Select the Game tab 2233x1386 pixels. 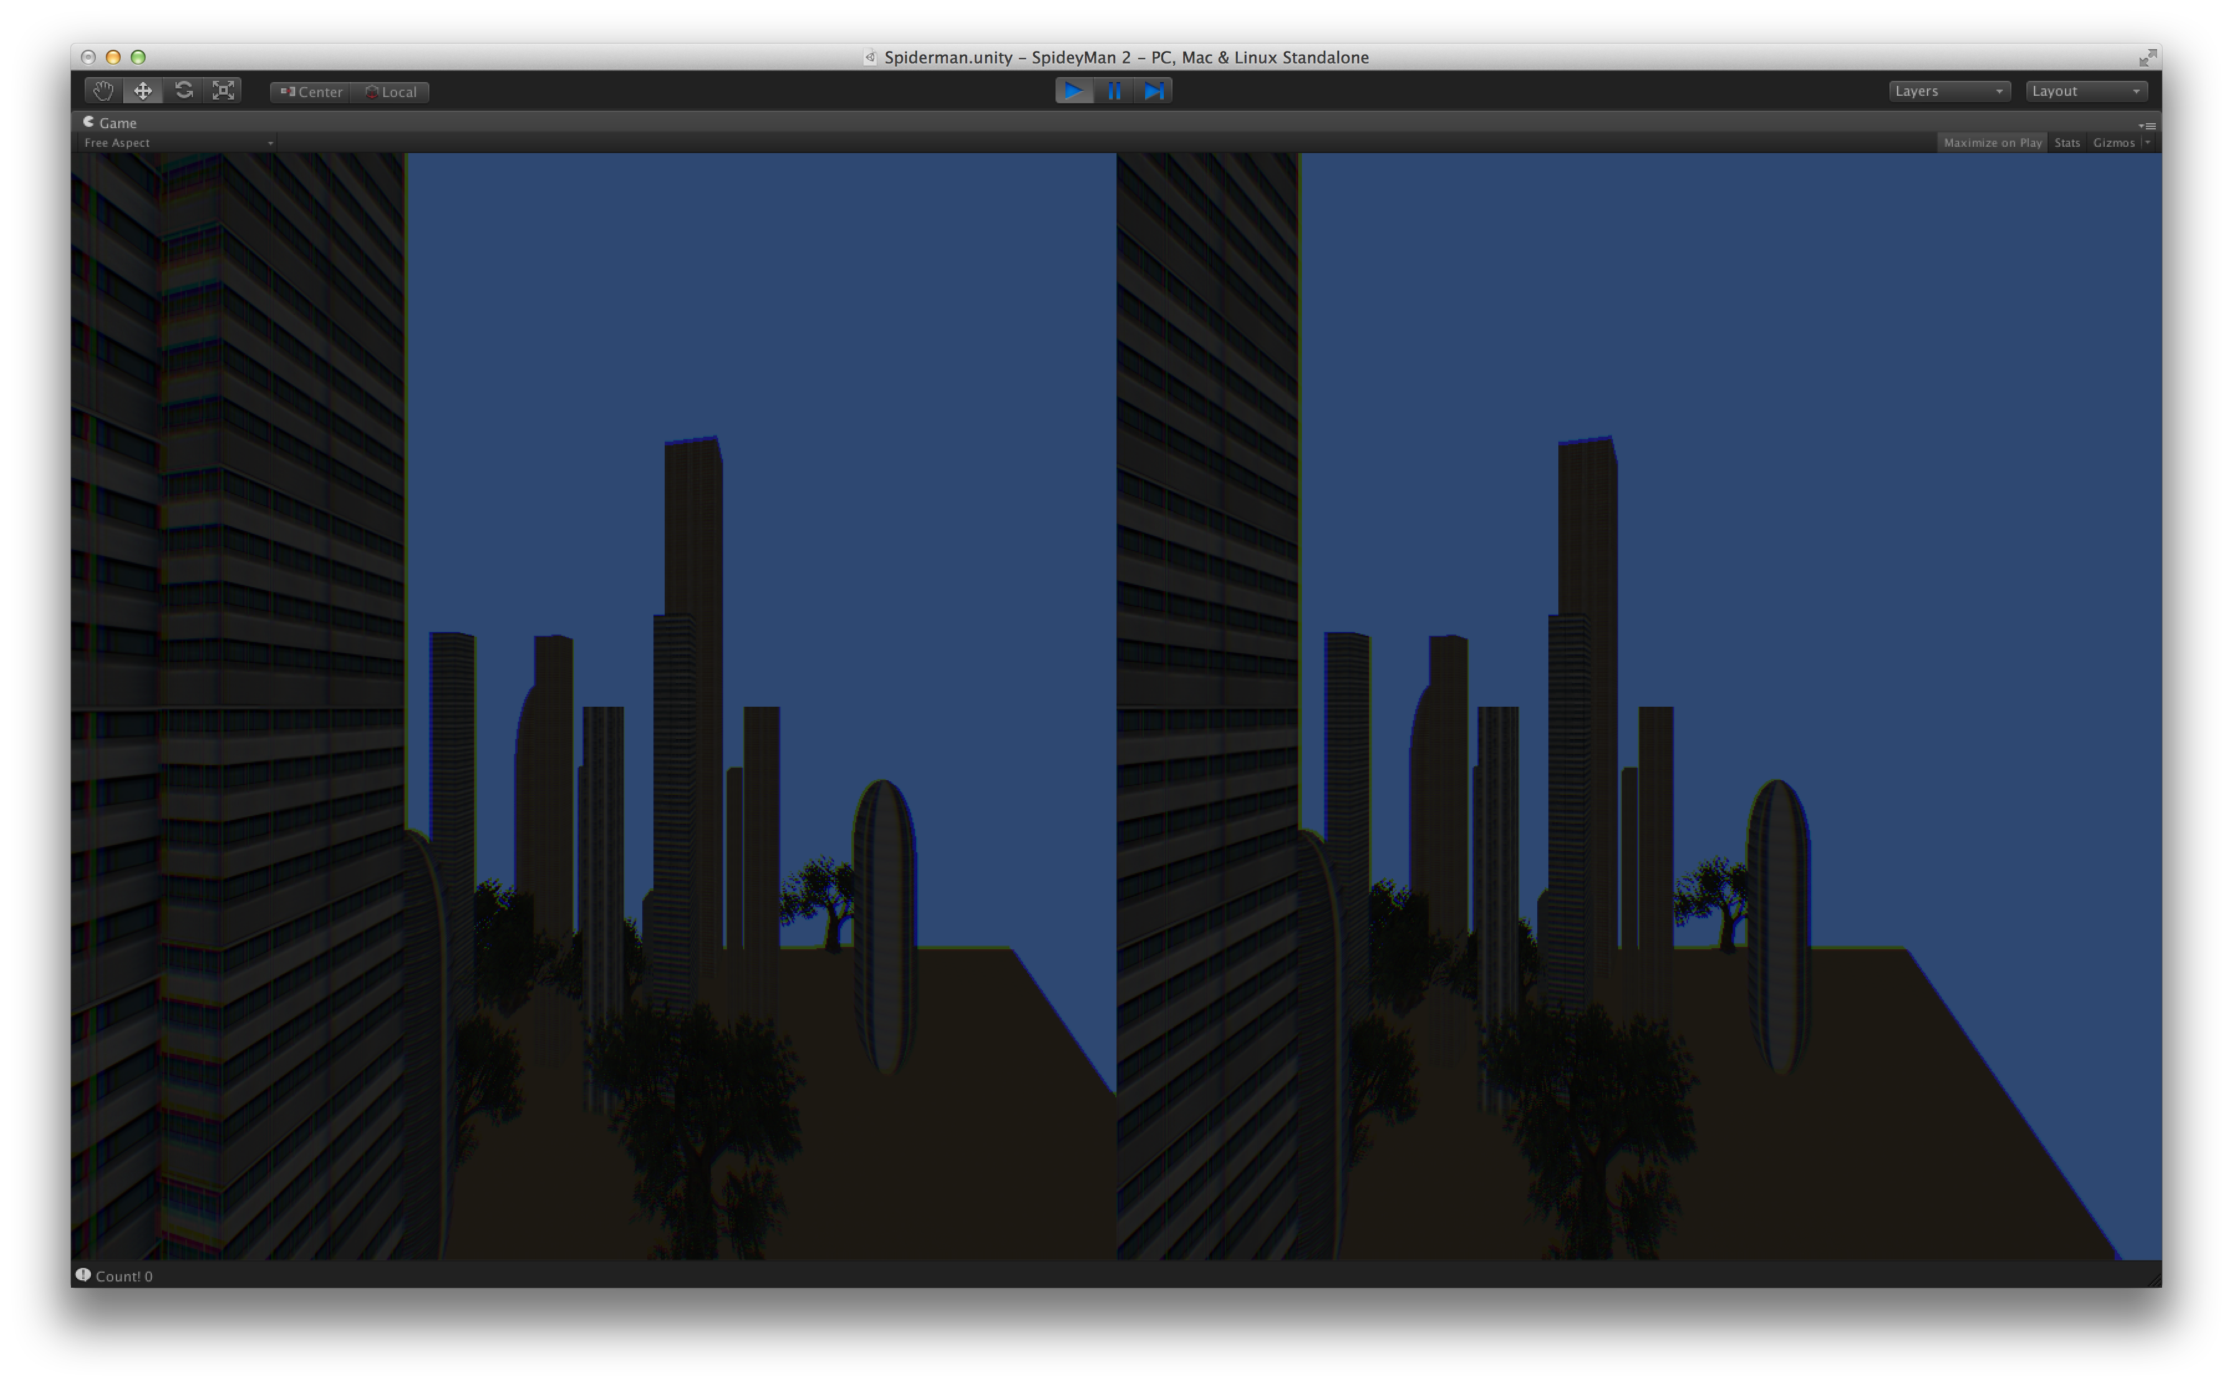[110, 123]
